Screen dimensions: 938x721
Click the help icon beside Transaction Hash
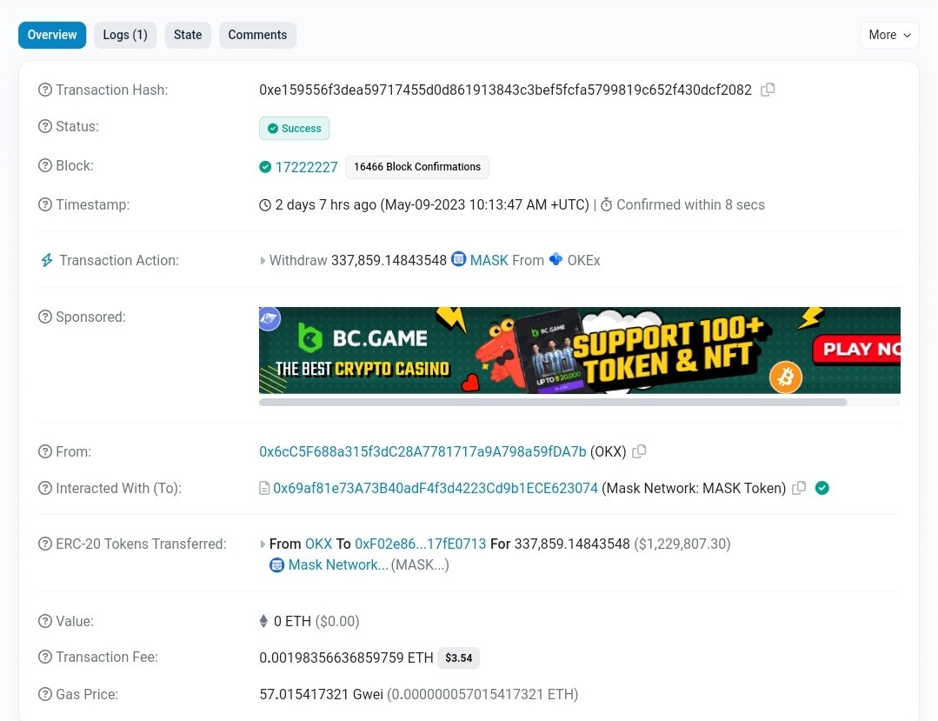[x=45, y=90]
